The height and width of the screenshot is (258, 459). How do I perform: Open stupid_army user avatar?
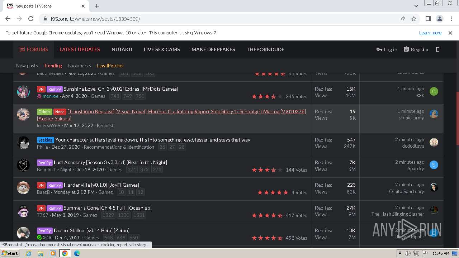pos(434,114)
